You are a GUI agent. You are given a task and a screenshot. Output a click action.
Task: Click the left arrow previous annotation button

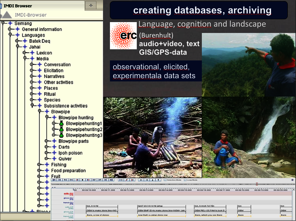[x=141, y=180]
